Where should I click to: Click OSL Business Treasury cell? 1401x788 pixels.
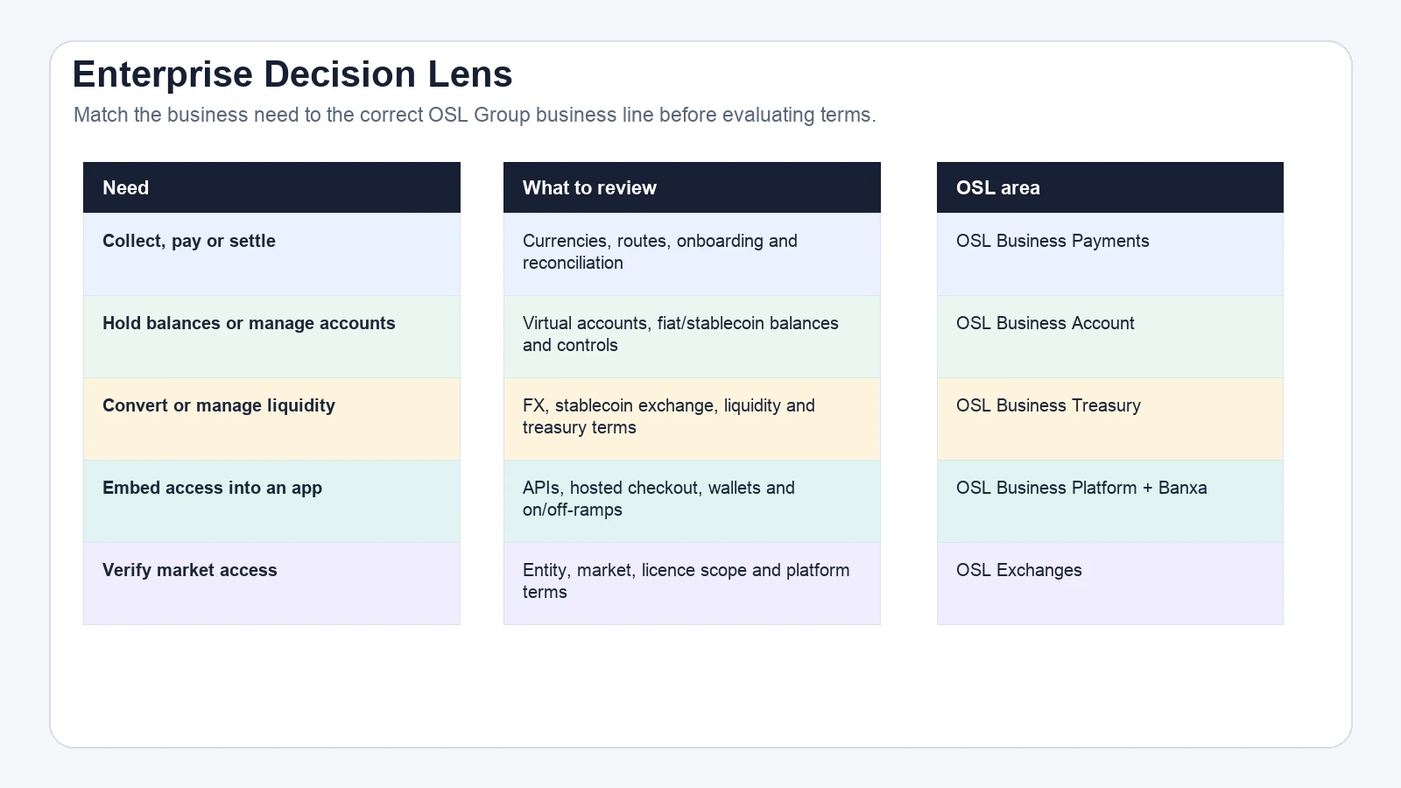(1110, 419)
